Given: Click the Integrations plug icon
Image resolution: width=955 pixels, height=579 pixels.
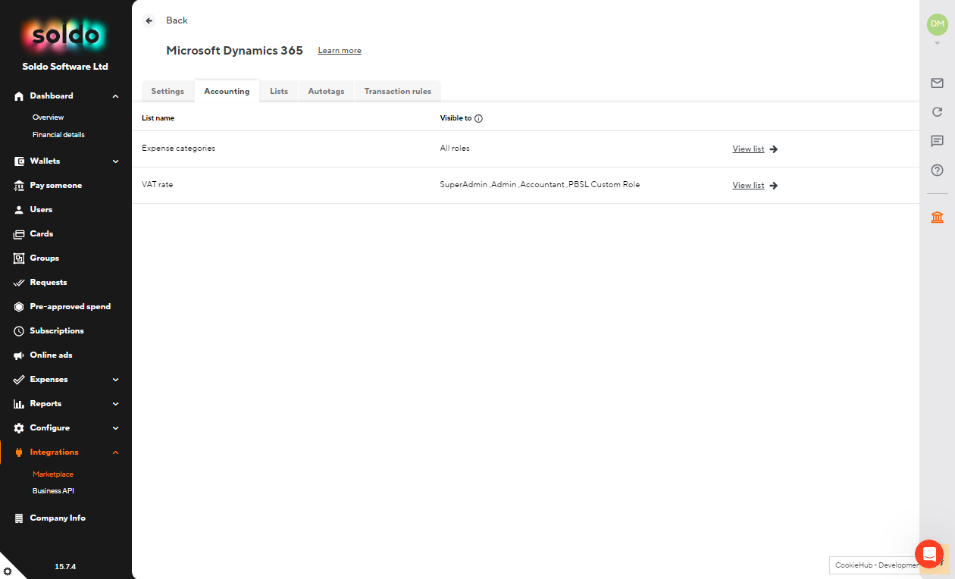Looking at the screenshot, I should [19, 452].
